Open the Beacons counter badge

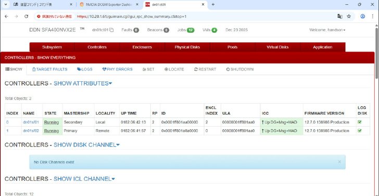point(166,30)
